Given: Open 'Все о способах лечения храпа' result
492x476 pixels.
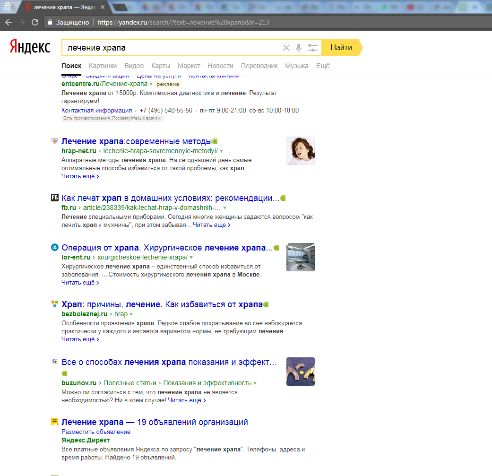Looking at the screenshot, I should coord(169,362).
